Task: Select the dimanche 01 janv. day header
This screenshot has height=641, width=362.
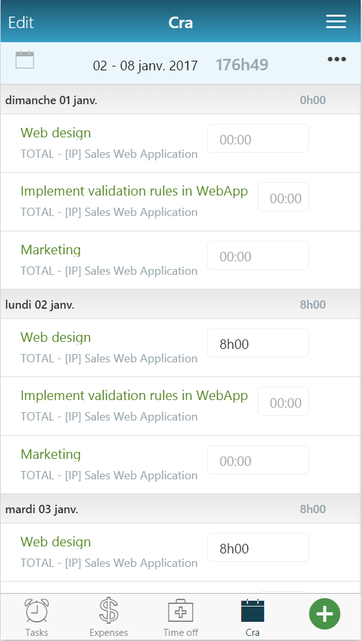Action: click(x=181, y=99)
